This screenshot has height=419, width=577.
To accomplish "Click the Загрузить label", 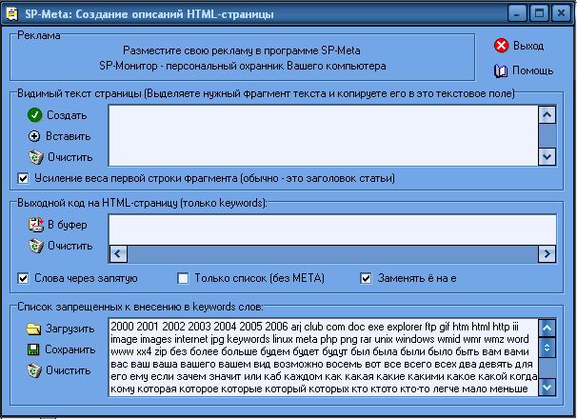I will click(70, 329).
